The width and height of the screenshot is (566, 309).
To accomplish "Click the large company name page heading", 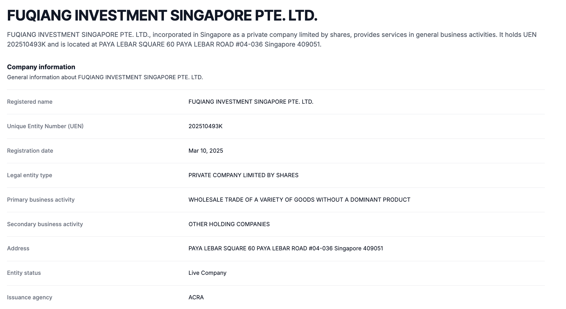I will pos(162,16).
